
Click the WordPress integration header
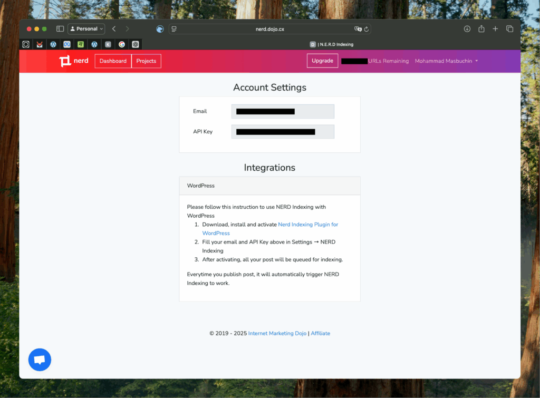tap(269, 186)
